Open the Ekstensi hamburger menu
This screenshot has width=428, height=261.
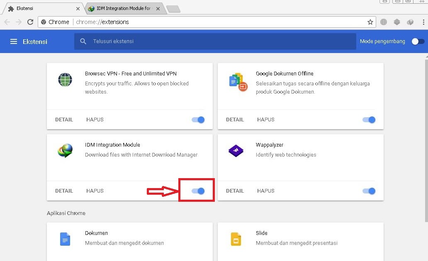pyautogui.click(x=14, y=41)
